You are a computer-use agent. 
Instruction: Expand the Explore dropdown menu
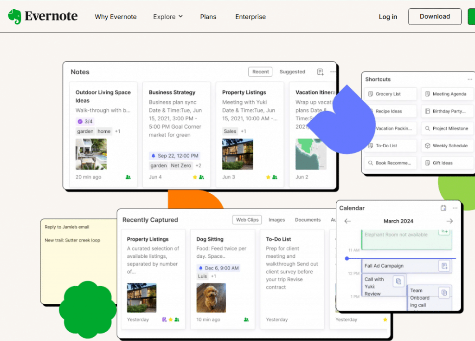(x=168, y=17)
